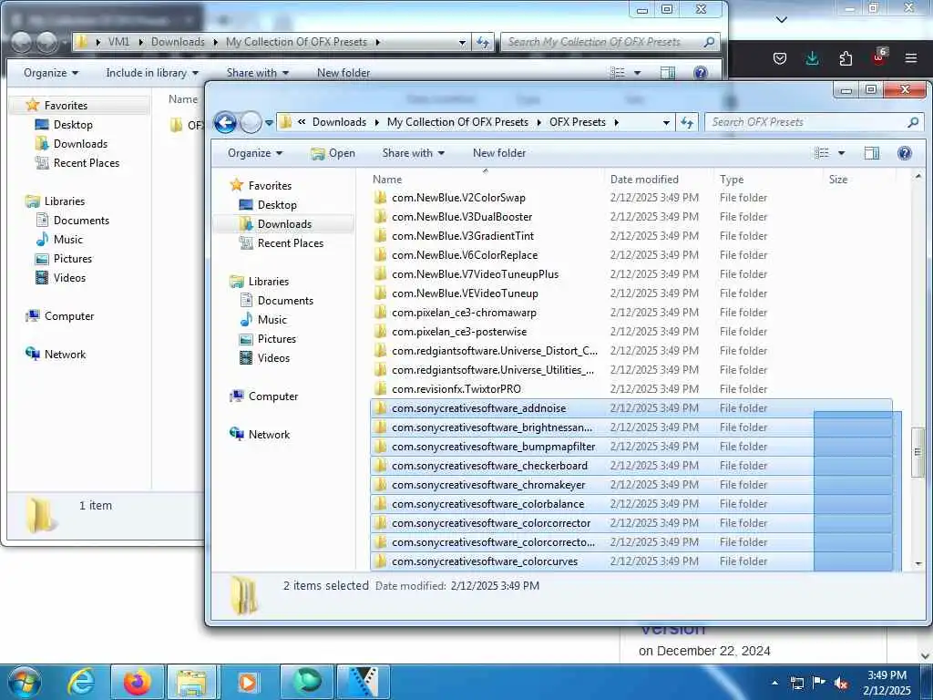Select Pictures library in front window sidebar
This screenshot has width=933, height=700.
pos(277,339)
